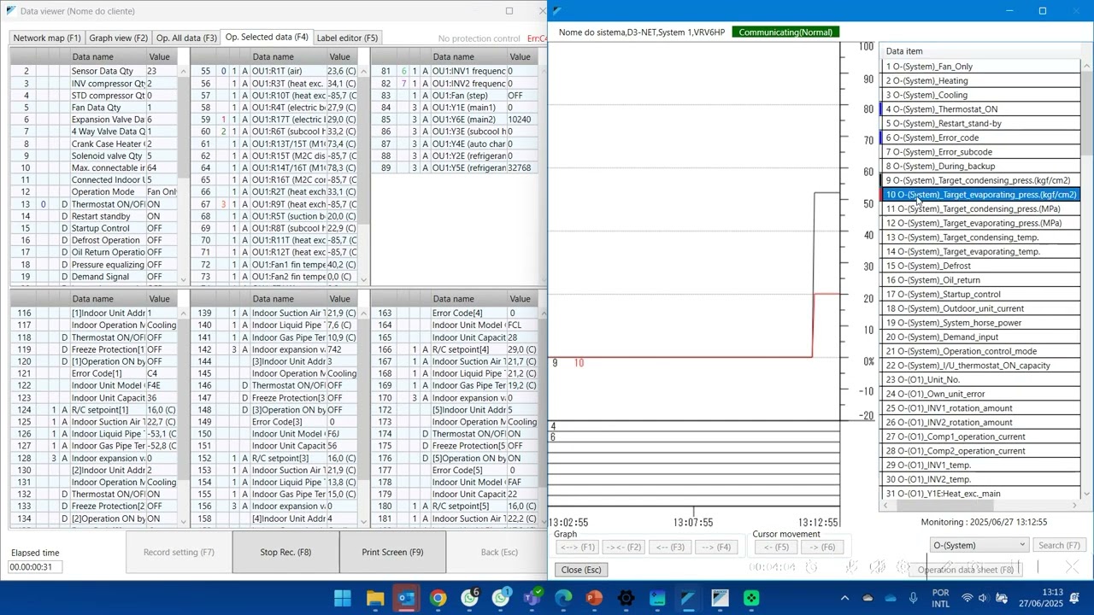
Task: Select data item 29 O-(O1)_INV1_temp.
Action: click(980, 466)
